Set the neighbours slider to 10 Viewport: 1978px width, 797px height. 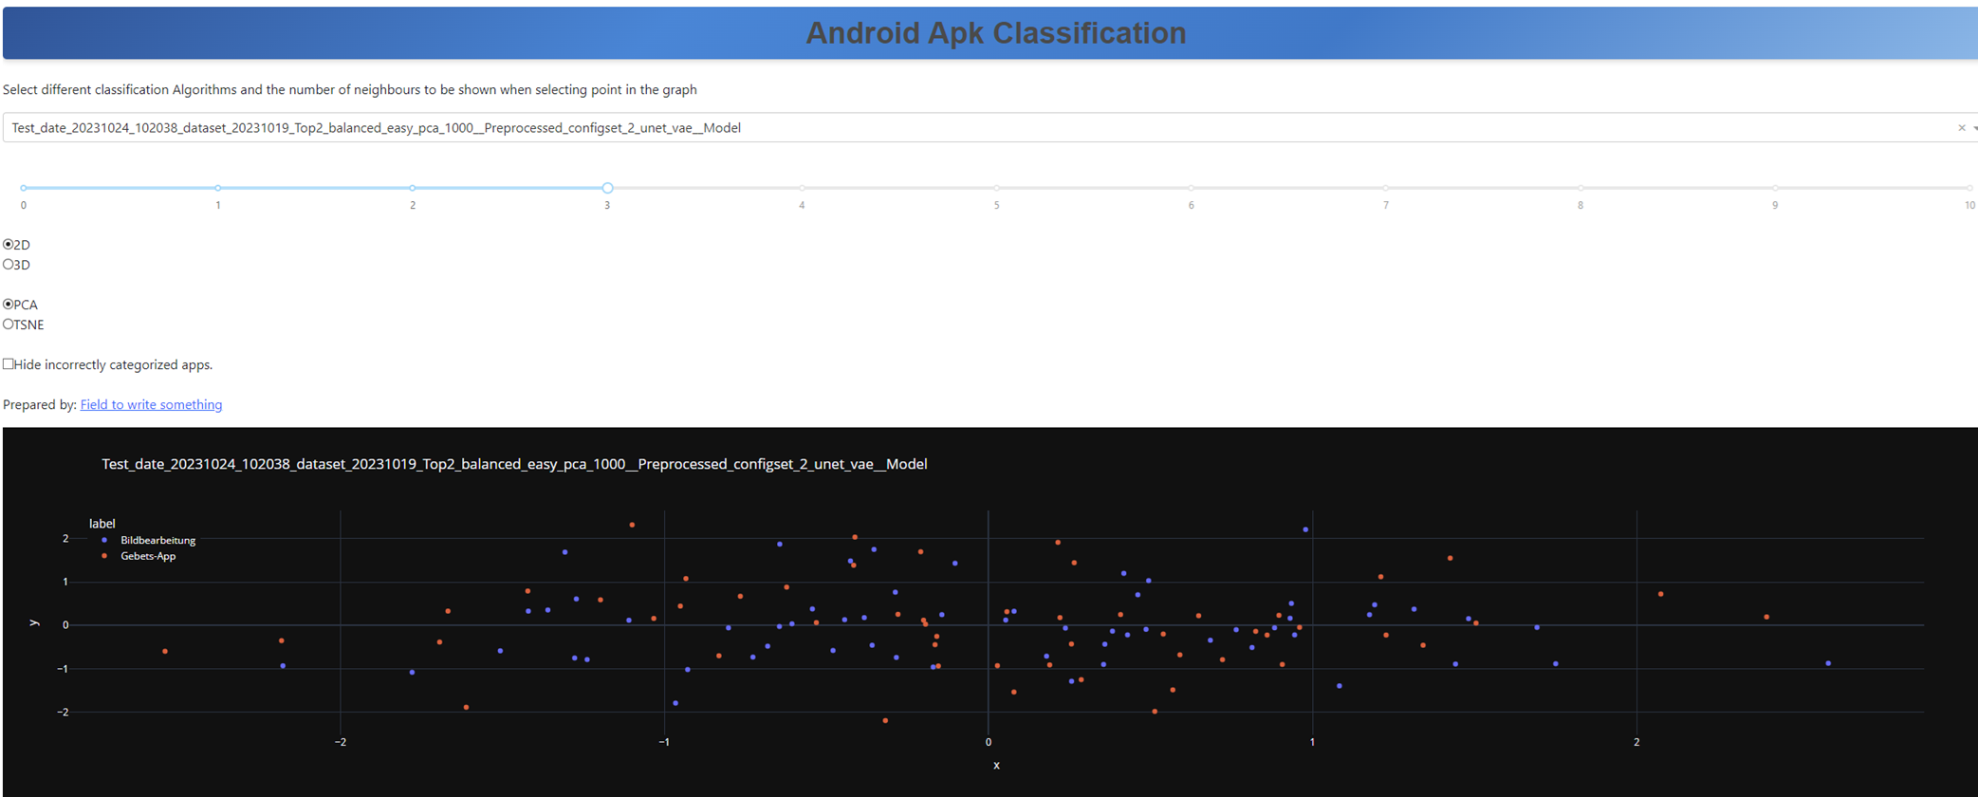[x=1969, y=188]
